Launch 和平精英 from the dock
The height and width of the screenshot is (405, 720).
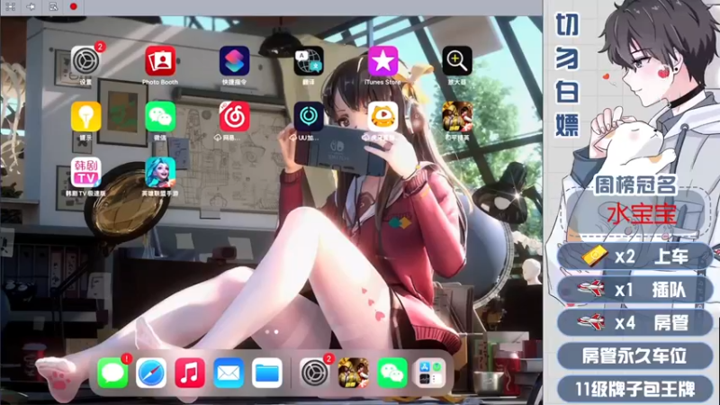(x=353, y=373)
